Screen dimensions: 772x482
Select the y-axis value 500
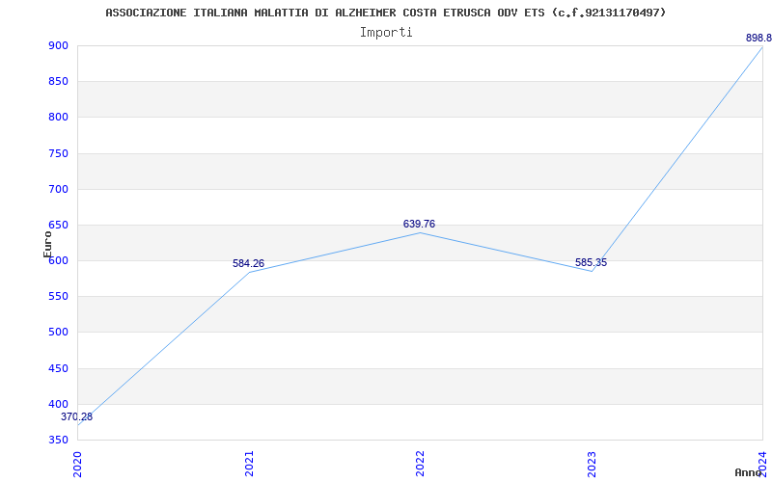pyautogui.click(x=58, y=333)
